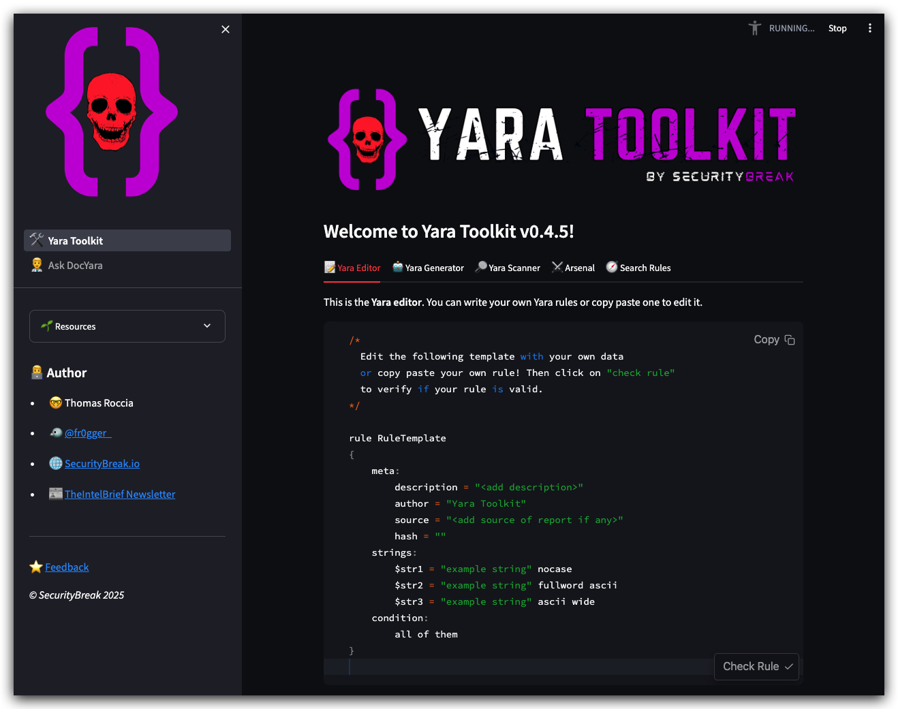Copy the rule with the Copy button
The image size is (898, 709).
pos(774,339)
